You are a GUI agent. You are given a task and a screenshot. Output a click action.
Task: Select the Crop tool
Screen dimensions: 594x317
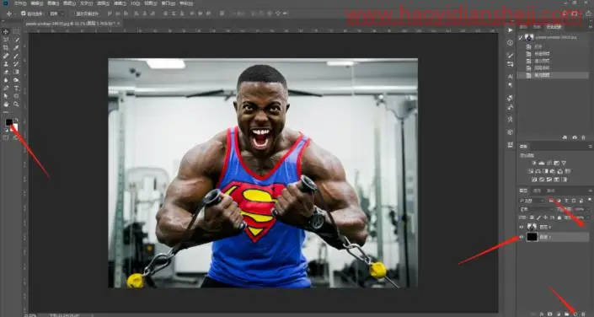tap(6, 48)
